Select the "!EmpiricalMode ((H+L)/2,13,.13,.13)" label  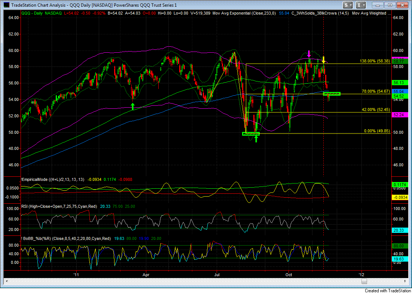click(x=52, y=180)
